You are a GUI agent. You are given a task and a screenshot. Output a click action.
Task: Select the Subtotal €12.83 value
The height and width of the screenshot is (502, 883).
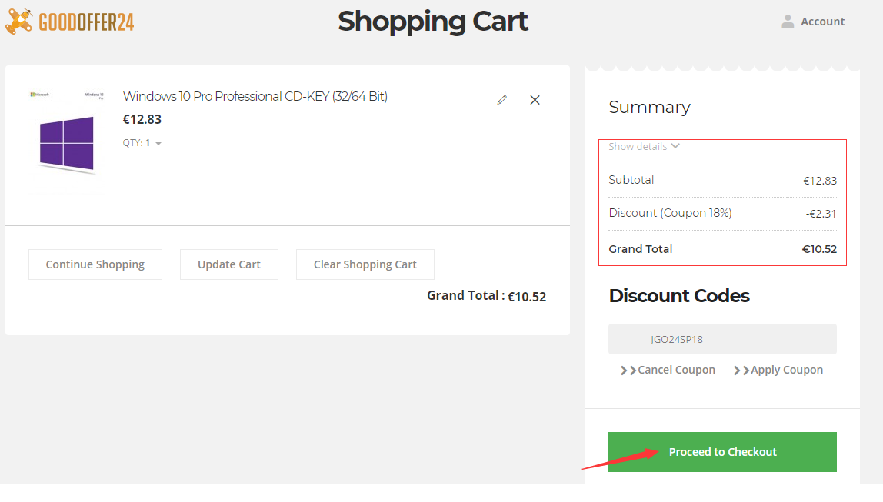click(x=820, y=181)
